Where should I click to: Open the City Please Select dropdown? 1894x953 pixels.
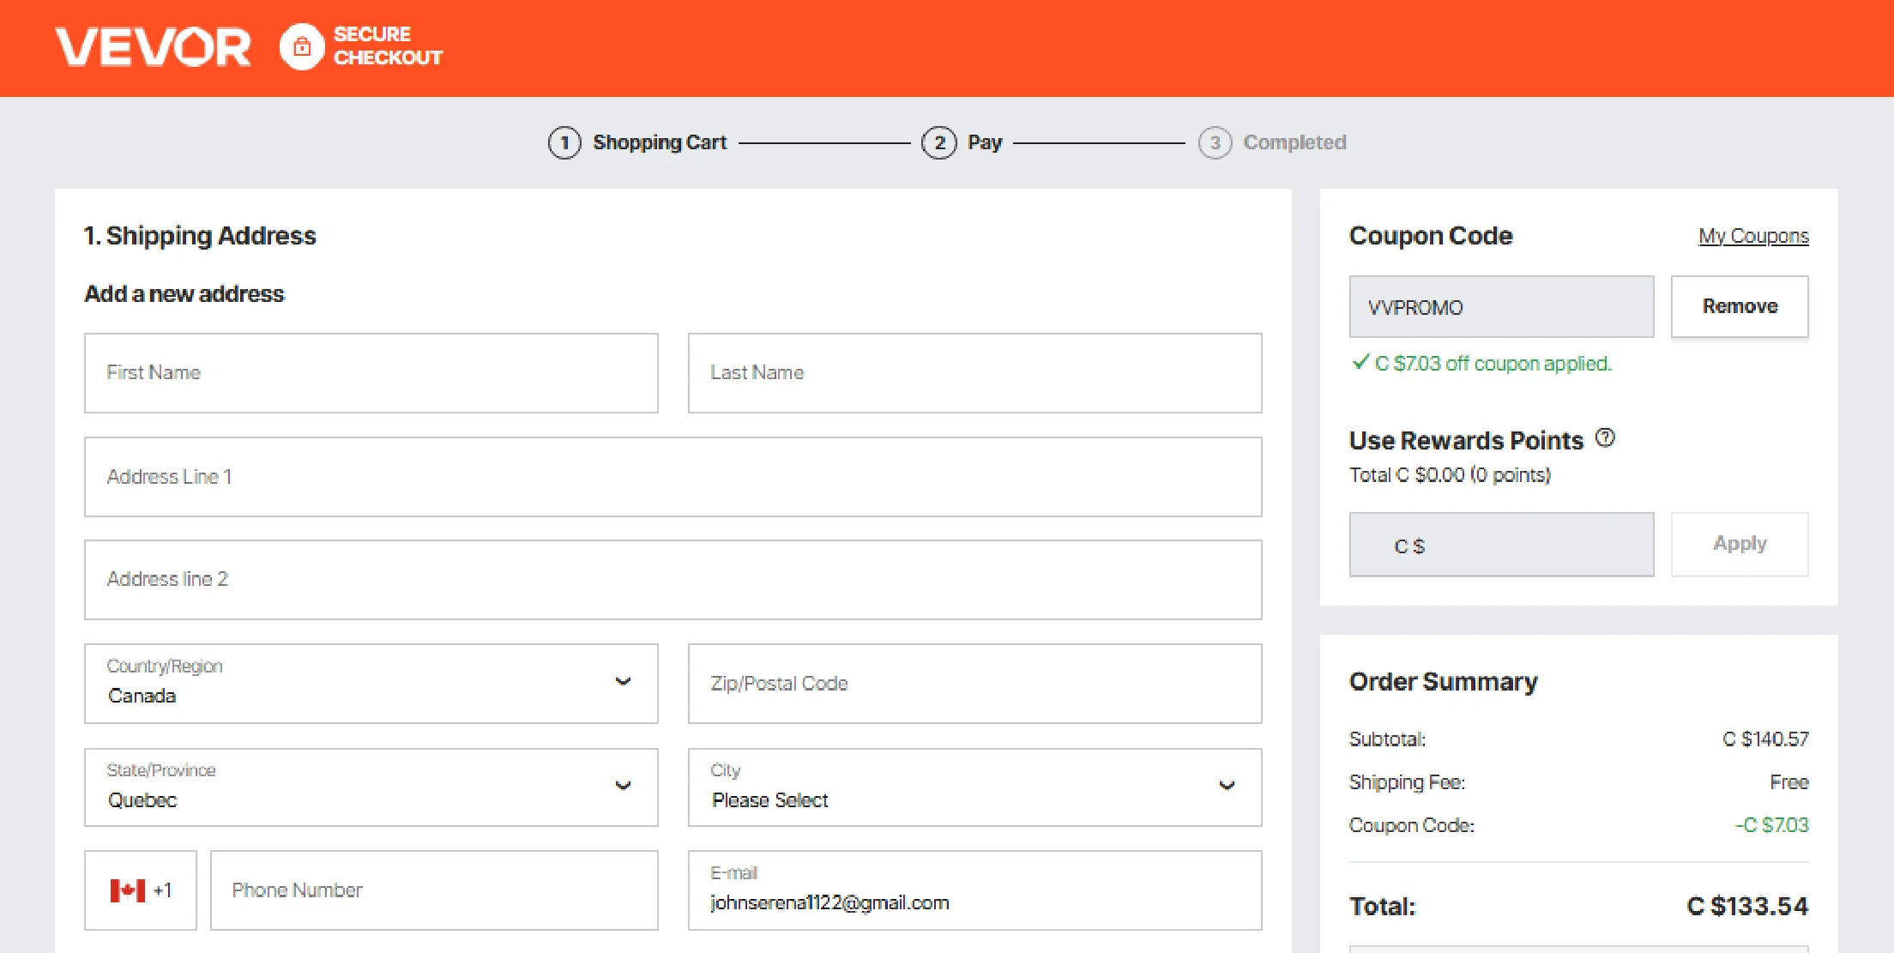point(974,787)
